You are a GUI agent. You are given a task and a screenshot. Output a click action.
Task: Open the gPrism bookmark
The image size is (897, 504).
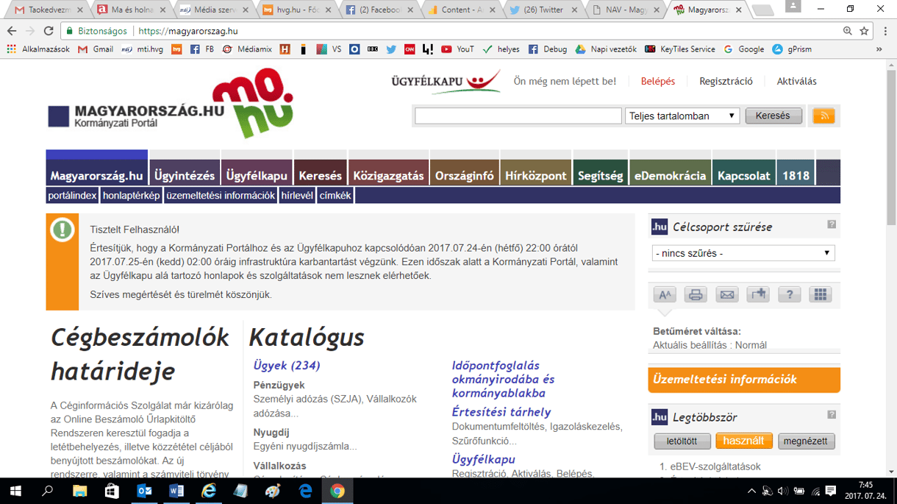tap(792, 49)
